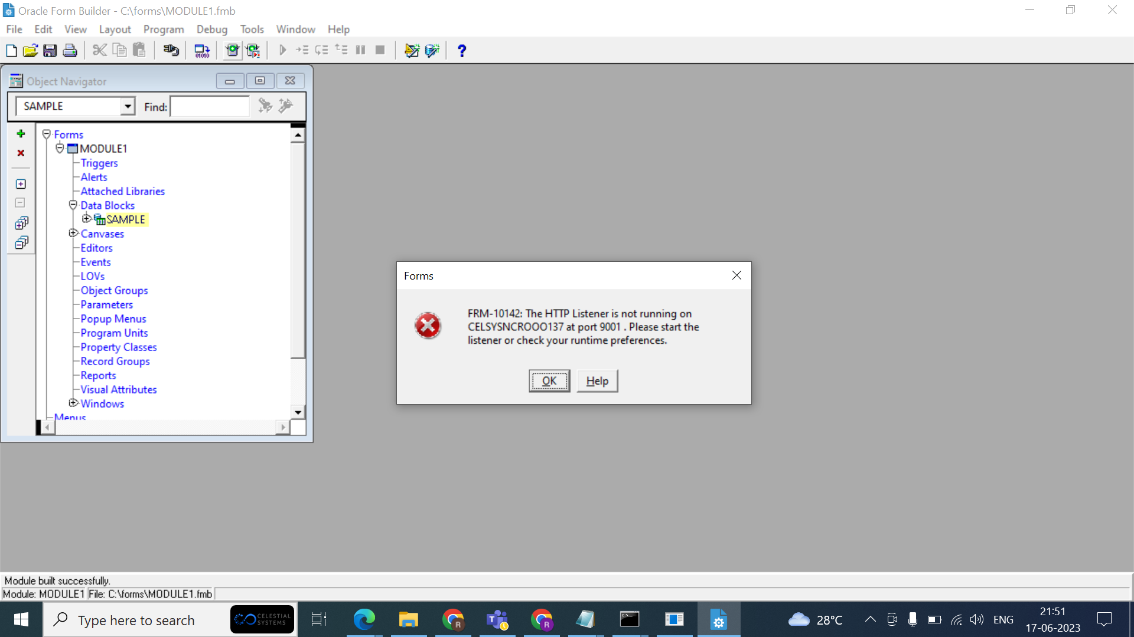Click the Save diskette toolbar icon

[50, 51]
